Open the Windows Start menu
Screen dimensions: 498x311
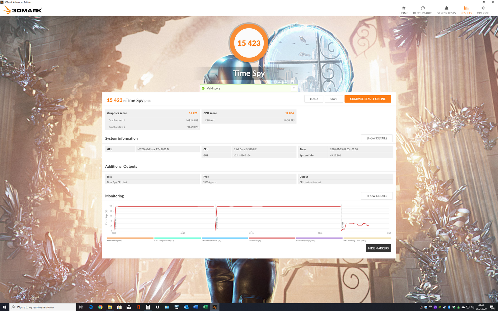[x=5, y=307]
